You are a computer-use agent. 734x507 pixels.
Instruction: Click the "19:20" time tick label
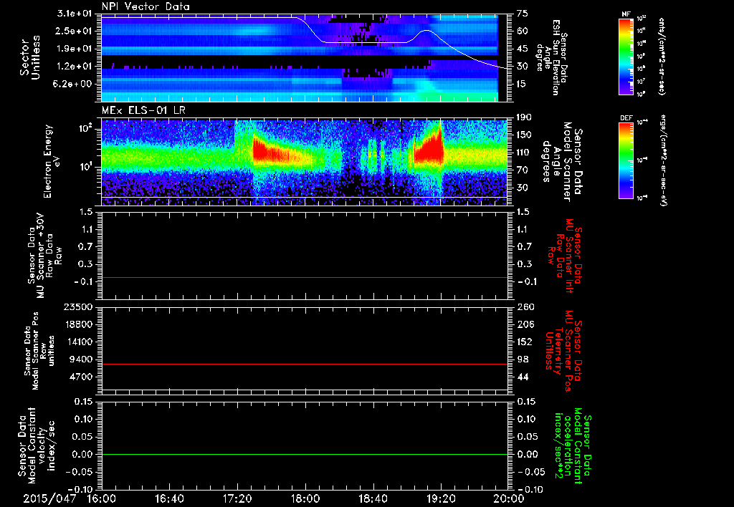click(x=441, y=498)
